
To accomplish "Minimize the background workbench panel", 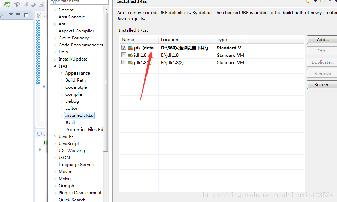I will point(18,14).
